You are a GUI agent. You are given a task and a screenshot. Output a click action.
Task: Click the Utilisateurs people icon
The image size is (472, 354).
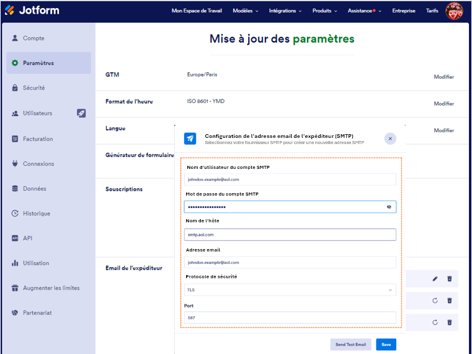(15, 114)
